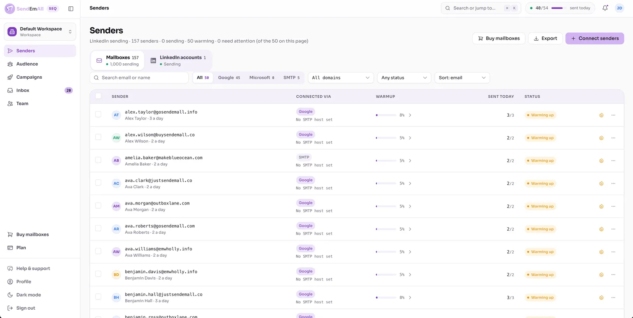This screenshot has width=633, height=318.
Task: Open more options for alex.wilson row
Action: point(613,138)
